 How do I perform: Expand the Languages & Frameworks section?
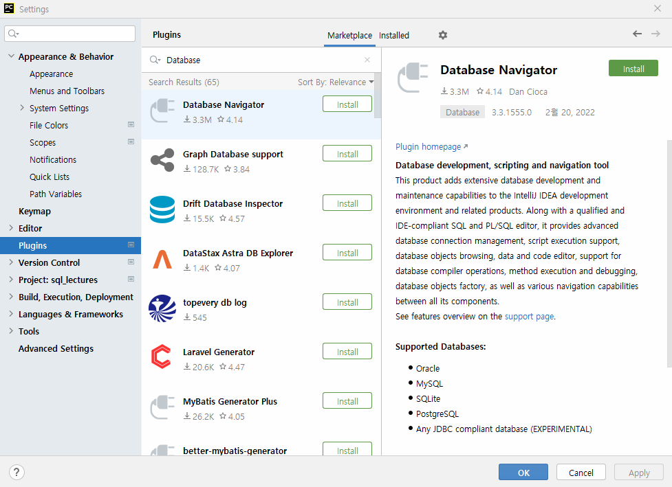point(11,314)
